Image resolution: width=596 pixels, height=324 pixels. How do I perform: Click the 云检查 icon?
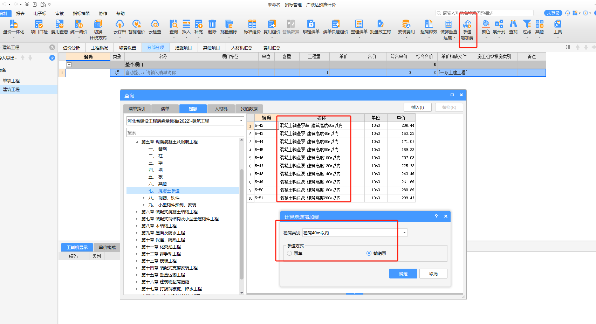click(155, 27)
